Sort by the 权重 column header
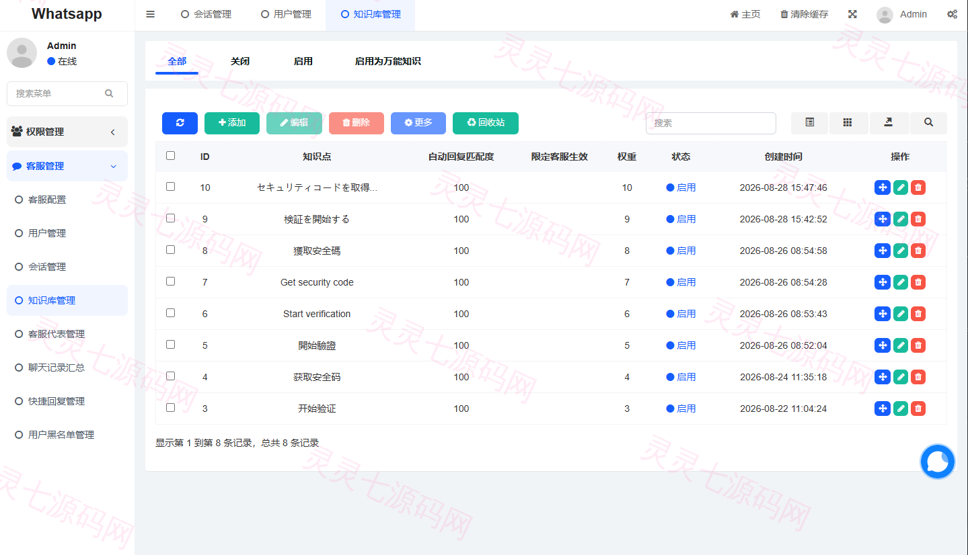Screen dimensions: 968x555 pos(627,157)
